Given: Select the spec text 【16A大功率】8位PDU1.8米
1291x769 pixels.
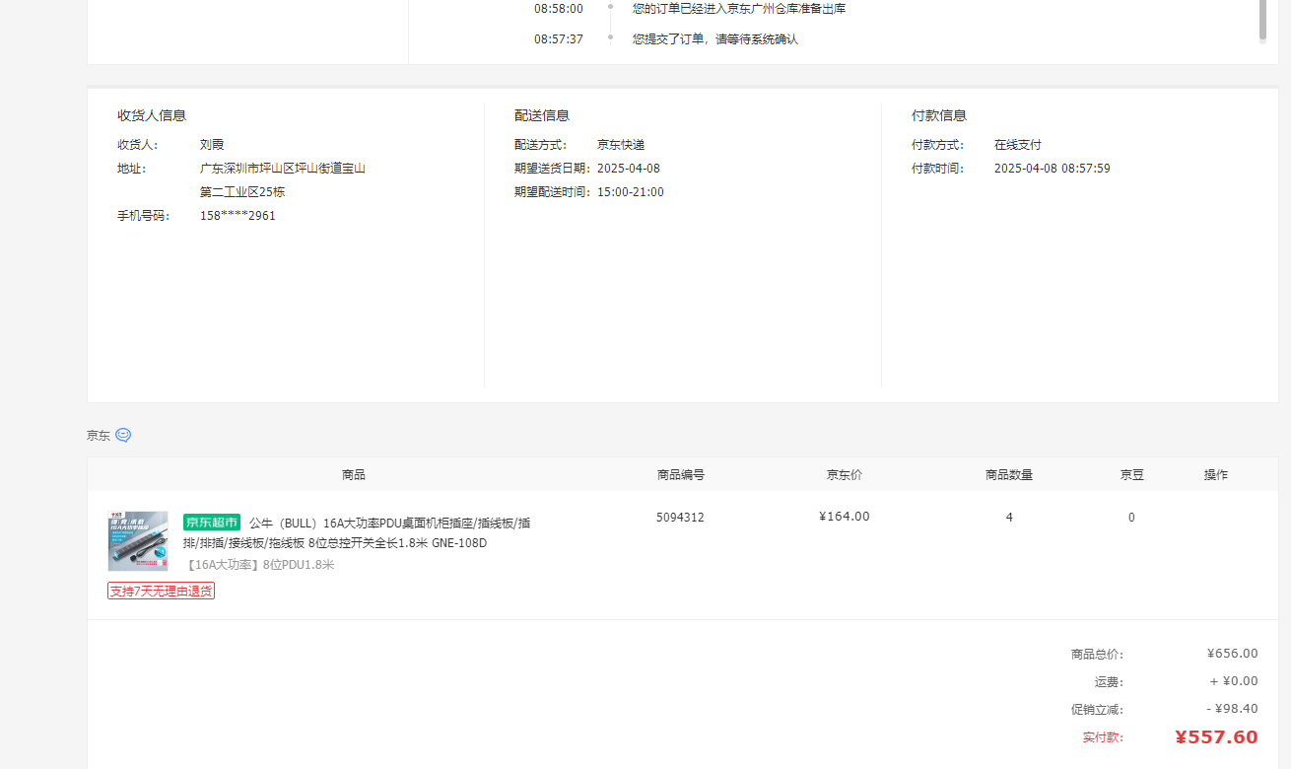Looking at the screenshot, I should coord(259,565).
